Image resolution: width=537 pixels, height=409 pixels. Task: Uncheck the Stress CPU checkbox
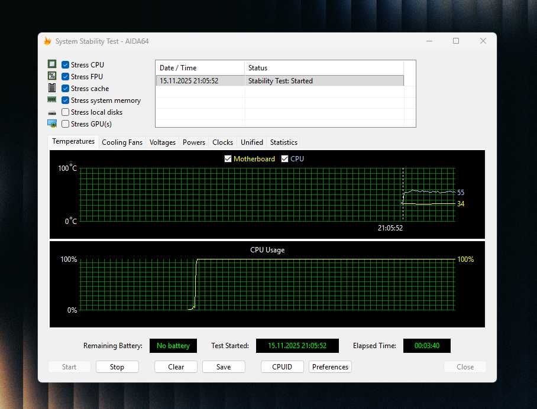click(x=66, y=64)
